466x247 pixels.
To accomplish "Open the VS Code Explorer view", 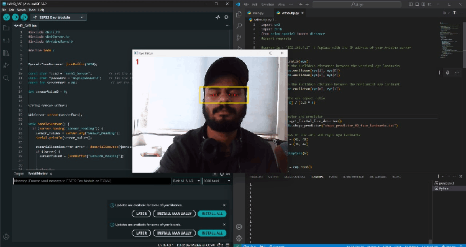I will pos(239,14).
